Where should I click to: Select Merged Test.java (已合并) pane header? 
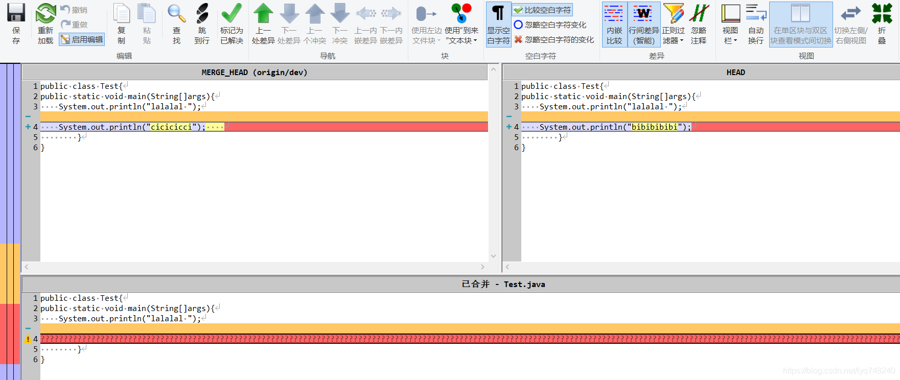click(460, 284)
